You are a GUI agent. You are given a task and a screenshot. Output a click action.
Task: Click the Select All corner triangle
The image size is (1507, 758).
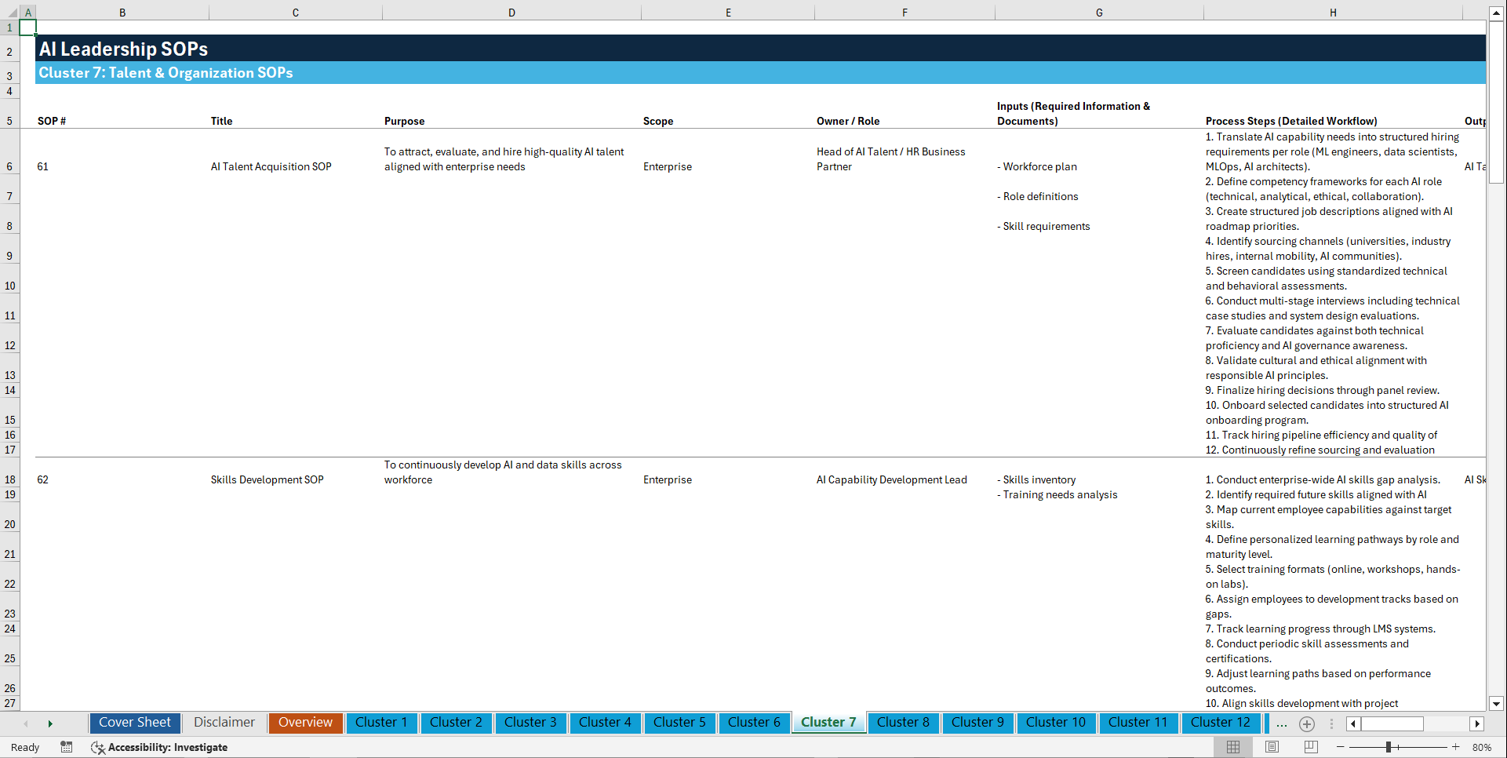[x=11, y=13]
